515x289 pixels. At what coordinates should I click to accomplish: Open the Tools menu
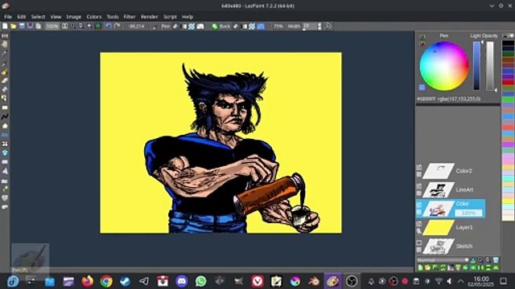point(113,17)
